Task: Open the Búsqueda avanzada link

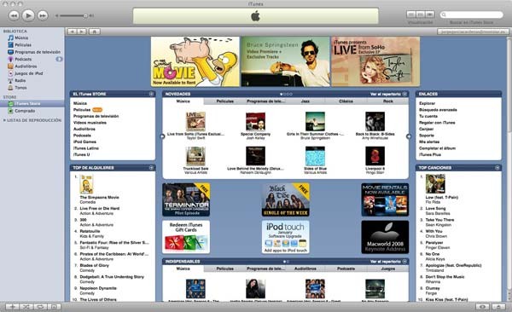Action: click(x=438, y=110)
